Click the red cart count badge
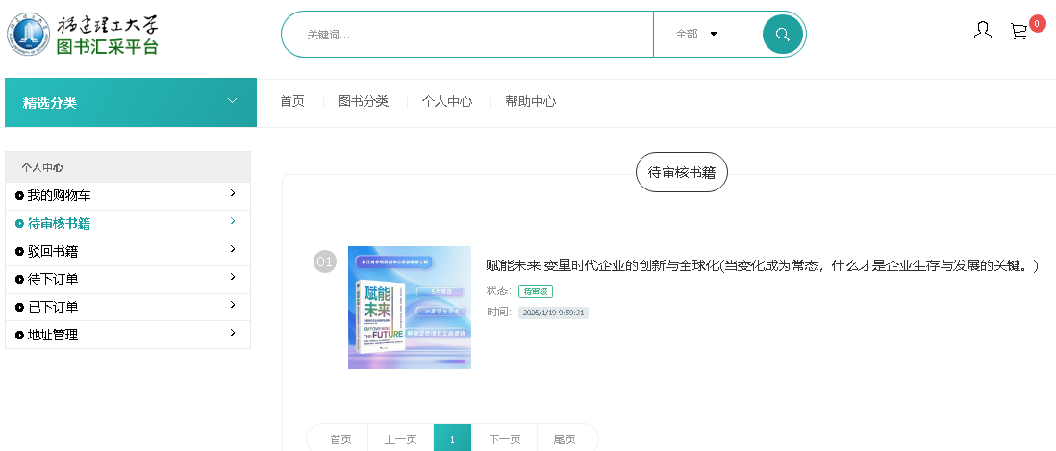Image resolution: width=1056 pixels, height=451 pixels. click(1038, 24)
